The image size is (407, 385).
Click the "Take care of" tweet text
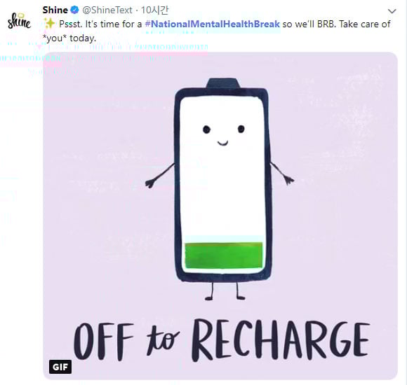coord(365,24)
